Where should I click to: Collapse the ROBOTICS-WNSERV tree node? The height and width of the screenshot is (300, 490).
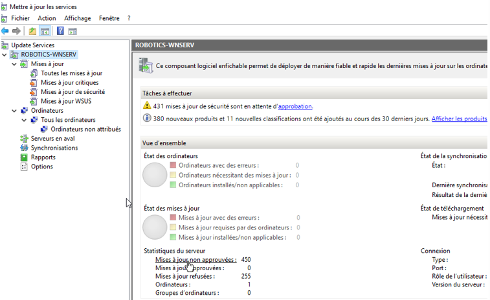(x=5, y=55)
